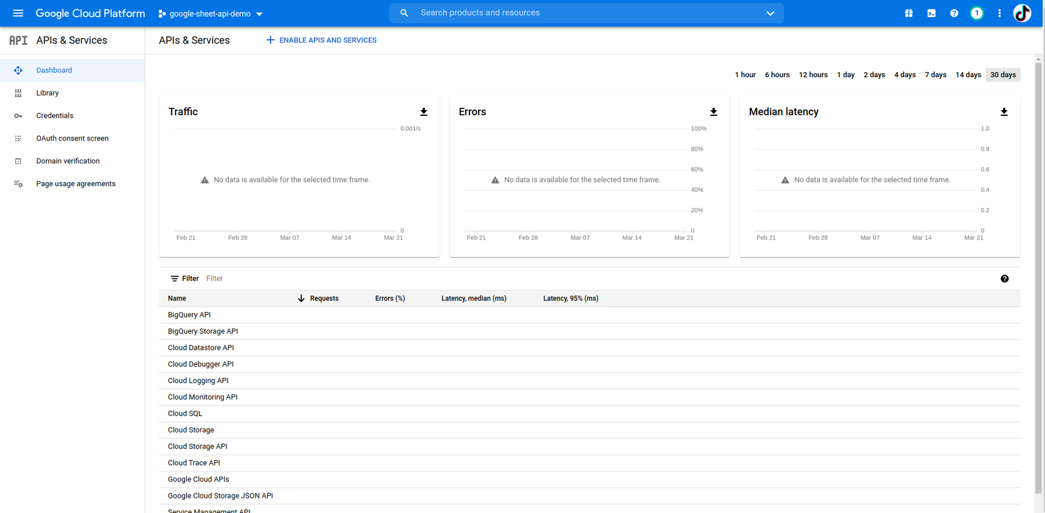Image resolution: width=1045 pixels, height=513 pixels.
Task: View notifications badge showing 1
Action: (977, 13)
